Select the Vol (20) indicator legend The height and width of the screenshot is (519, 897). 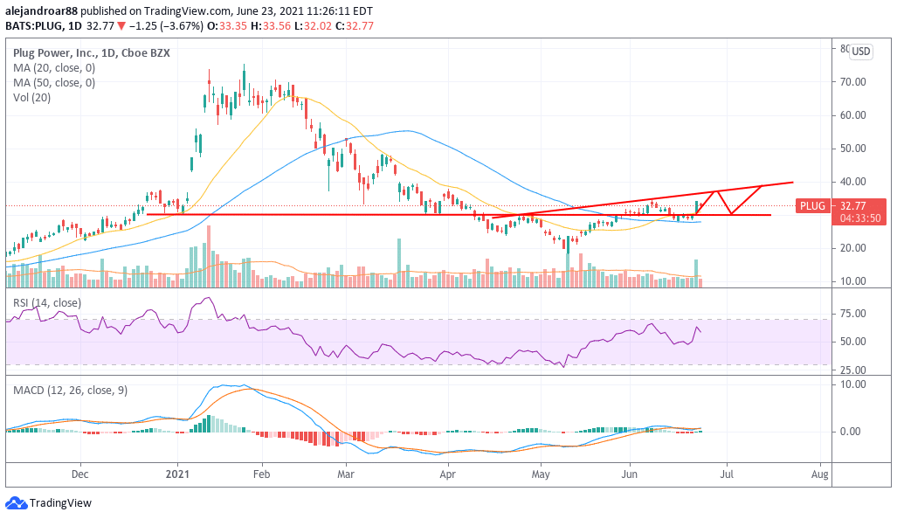click(32, 97)
